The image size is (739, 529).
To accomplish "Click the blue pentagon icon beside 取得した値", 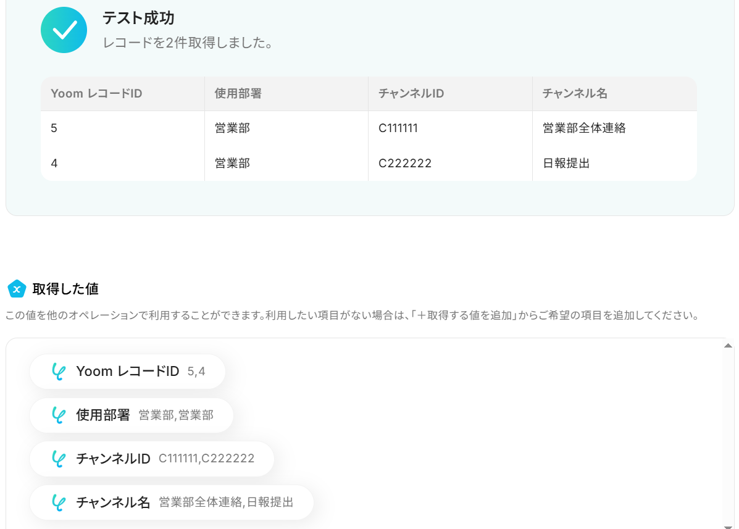I will [17, 289].
